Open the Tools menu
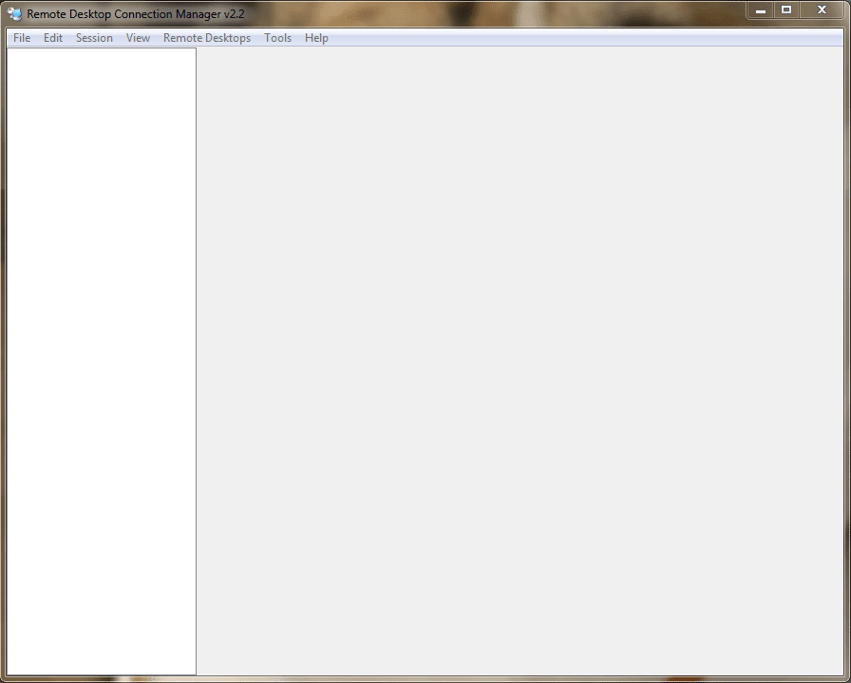Image resolution: width=851 pixels, height=683 pixels. pos(278,38)
